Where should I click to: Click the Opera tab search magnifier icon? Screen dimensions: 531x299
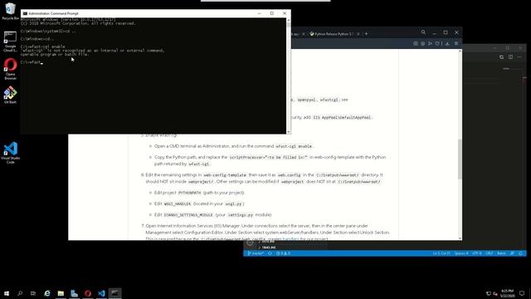tap(423, 32)
